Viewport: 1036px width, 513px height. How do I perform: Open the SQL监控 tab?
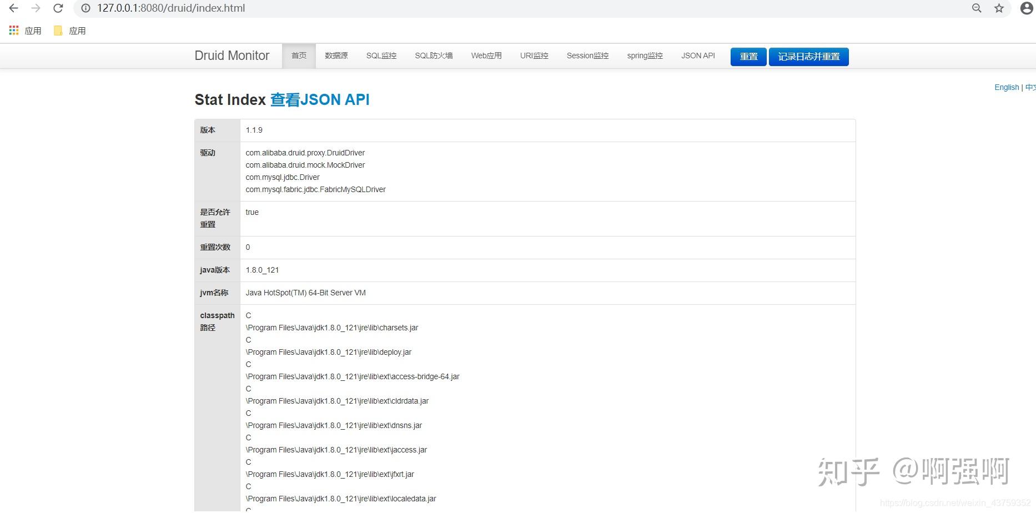point(381,56)
